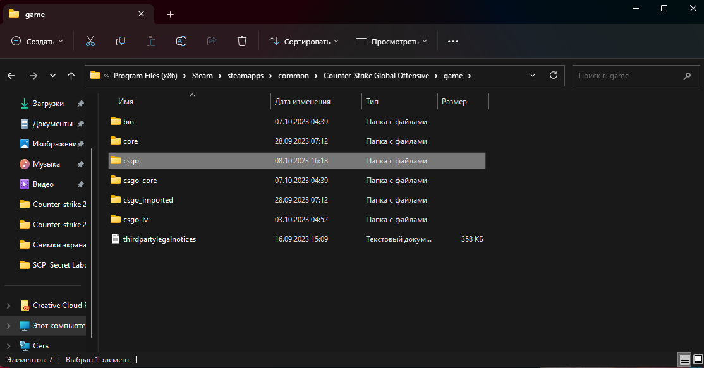704x368 pixels.
Task: Click the navigation pane scrollbar
Action: click(x=93, y=221)
